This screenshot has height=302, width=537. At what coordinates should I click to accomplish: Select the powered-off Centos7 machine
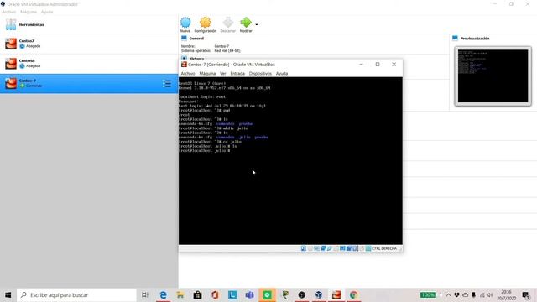click(89, 44)
